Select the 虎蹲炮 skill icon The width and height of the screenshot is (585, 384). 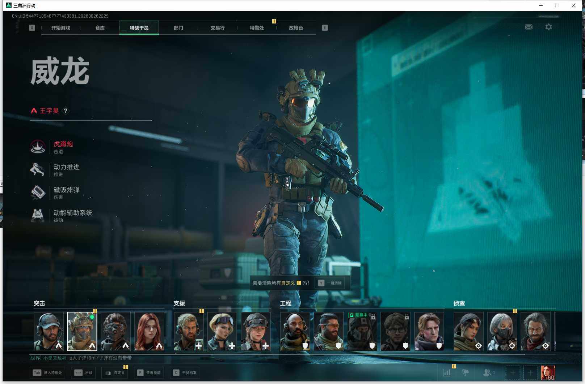[x=38, y=147]
